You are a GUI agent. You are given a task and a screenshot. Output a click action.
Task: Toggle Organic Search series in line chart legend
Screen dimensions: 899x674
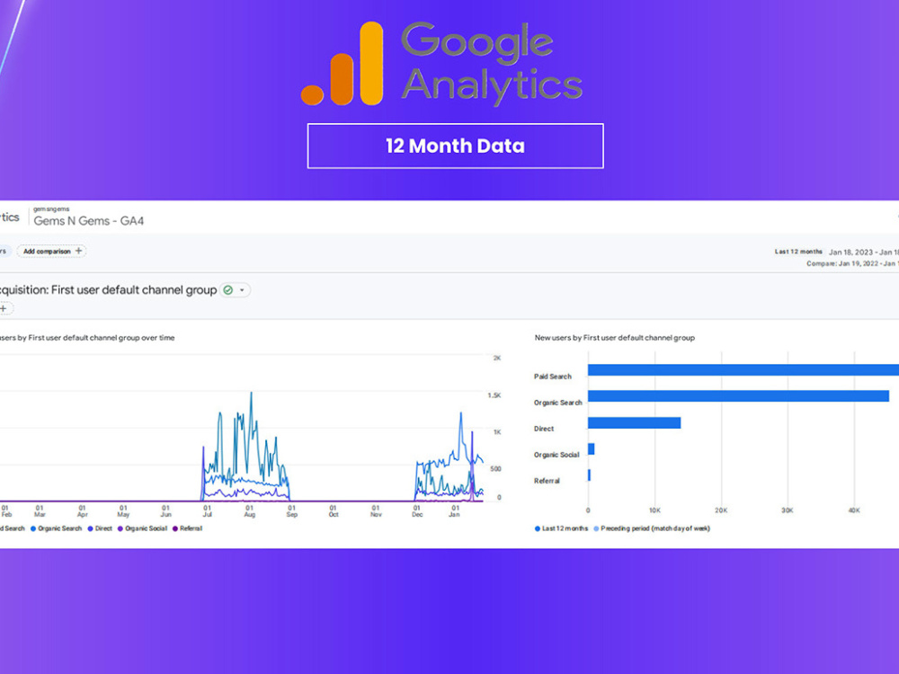(x=56, y=528)
